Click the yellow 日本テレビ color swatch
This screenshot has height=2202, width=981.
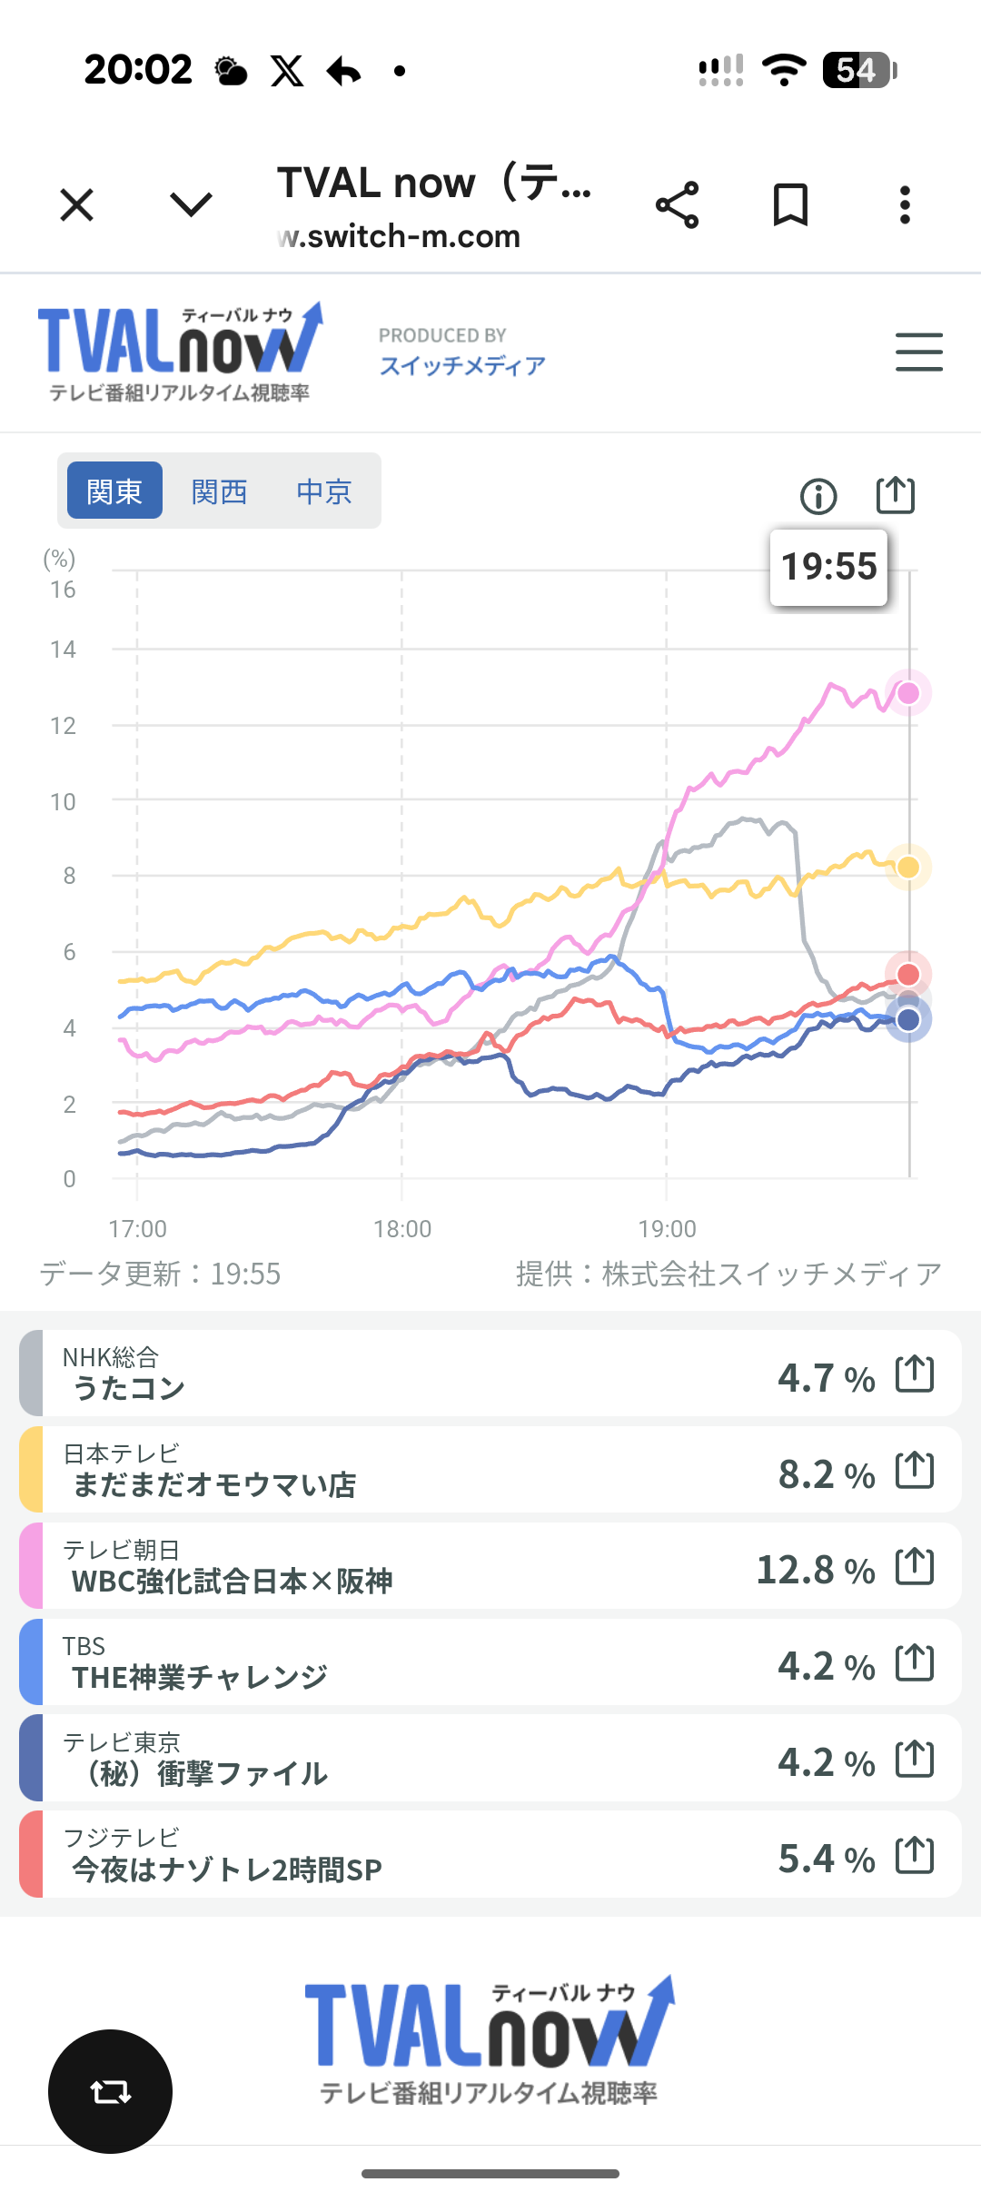click(31, 1470)
